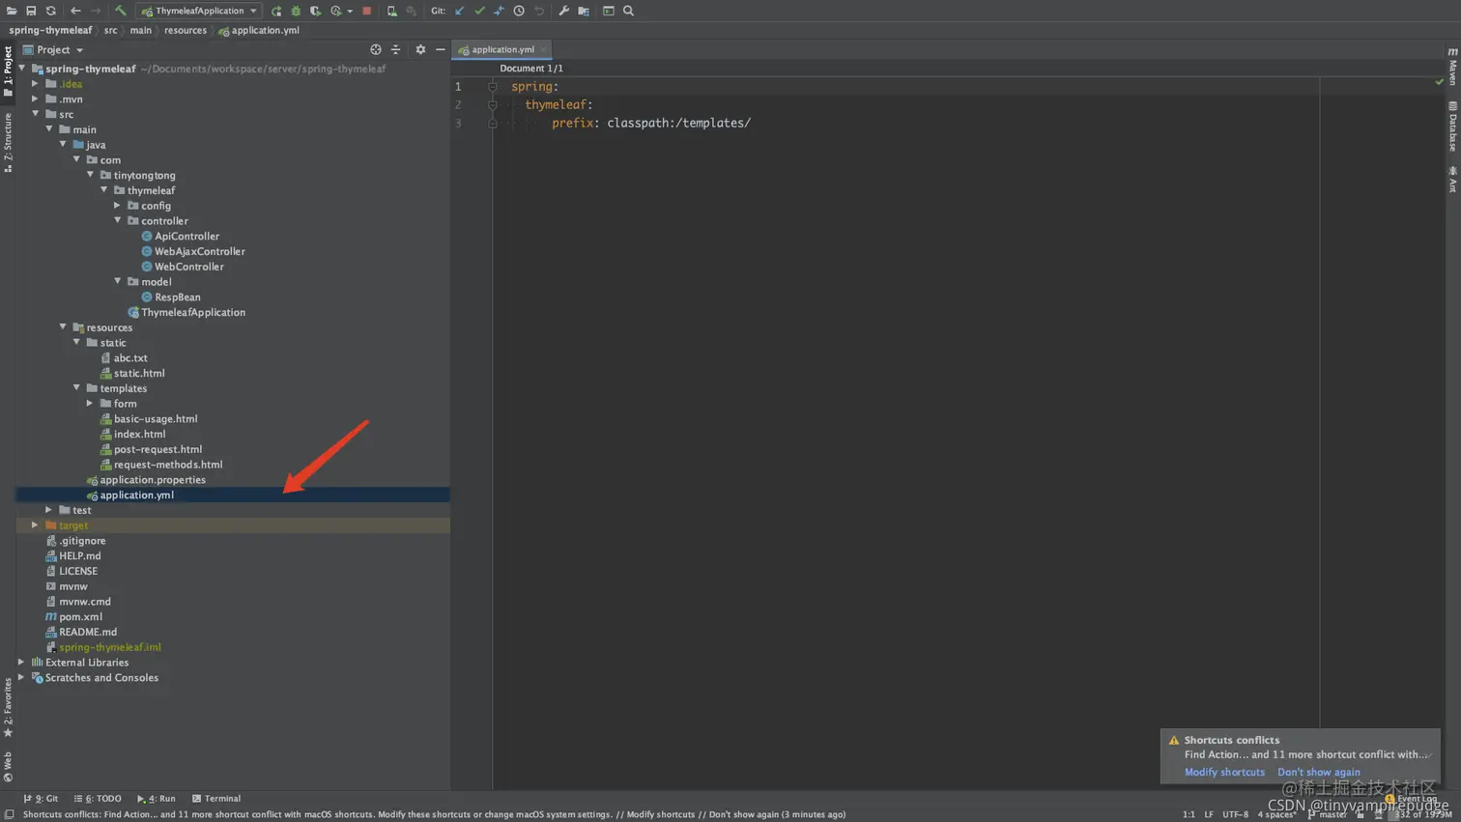Select pom.xml file in tree

pos(80,616)
